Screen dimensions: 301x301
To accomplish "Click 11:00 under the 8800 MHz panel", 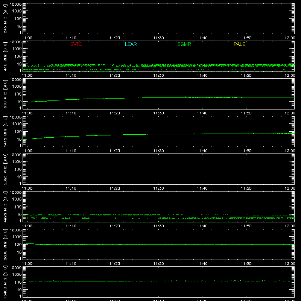I will pyautogui.click(x=27, y=264).
